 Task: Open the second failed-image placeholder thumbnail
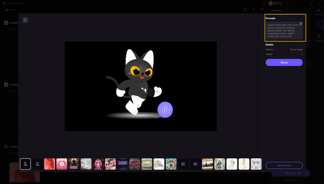pyautogui.click(x=195, y=164)
